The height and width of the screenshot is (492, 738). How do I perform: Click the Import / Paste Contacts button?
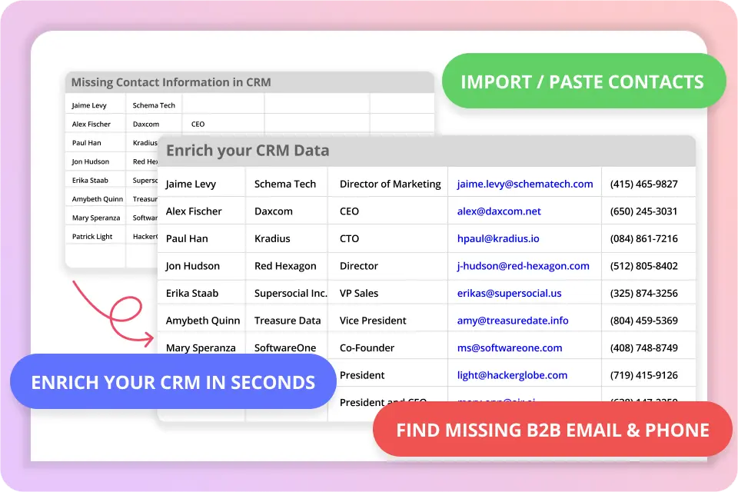point(583,81)
